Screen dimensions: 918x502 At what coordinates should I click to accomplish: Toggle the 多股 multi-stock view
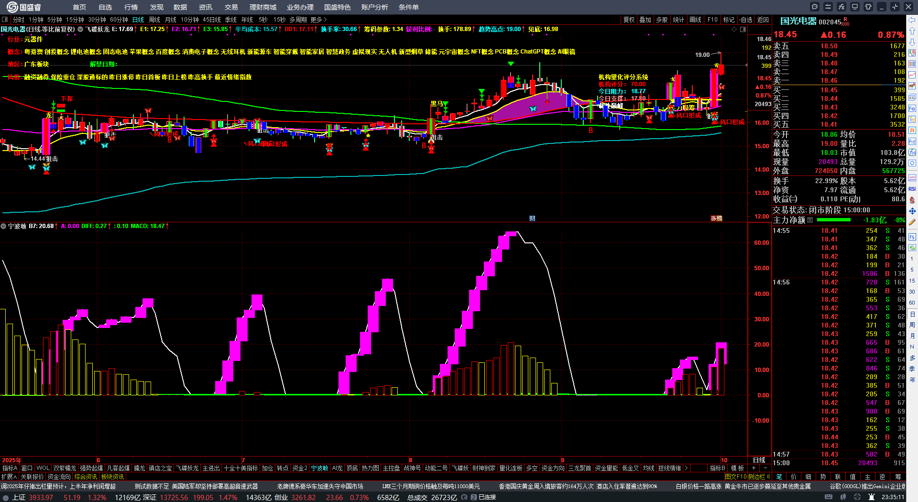[x=662, y=20]
